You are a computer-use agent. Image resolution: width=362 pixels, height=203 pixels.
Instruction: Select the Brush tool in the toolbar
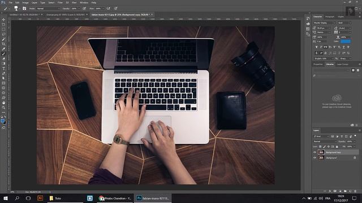click(x=3, y=54)
